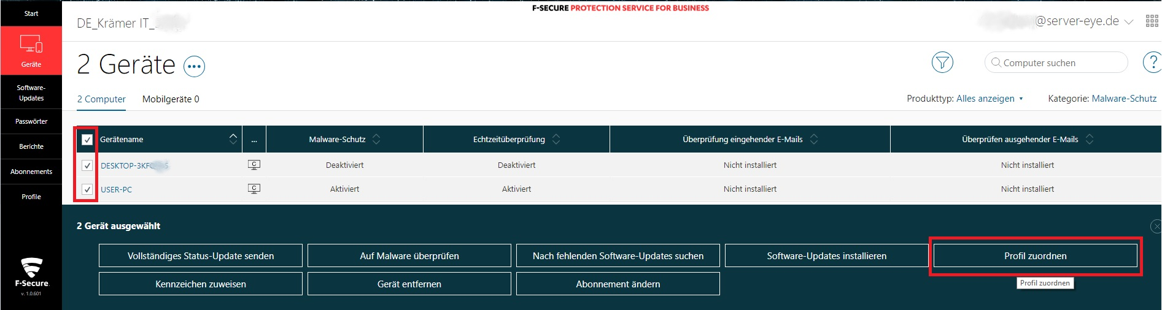Click Aktiviert under Echtzeitüberprüfung
The width and height of the screenshot is (1162, 310).
516,189
